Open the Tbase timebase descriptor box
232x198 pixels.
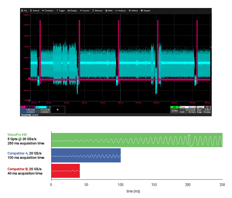pyautogui.click(x=187, y=109)
